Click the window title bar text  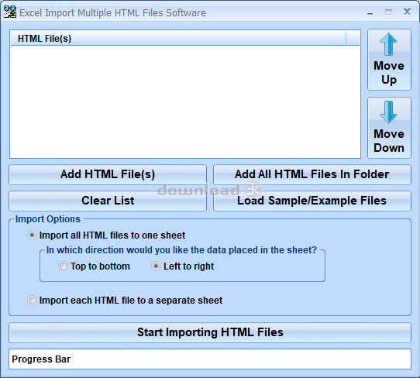click(112, 13)
